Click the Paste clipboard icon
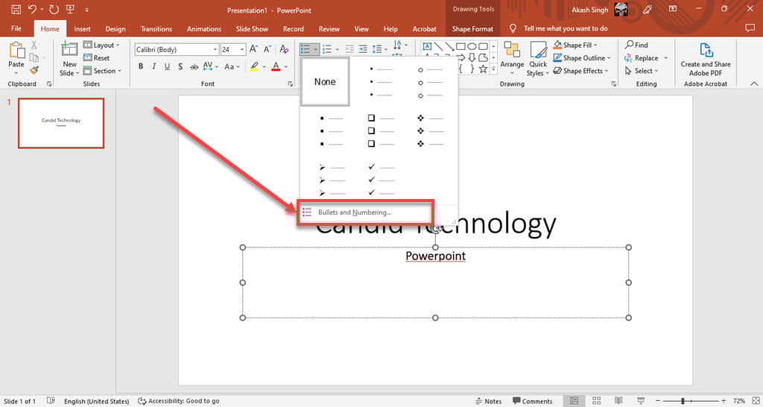Screen dimensions: 763x407 [x=16, y=50]
